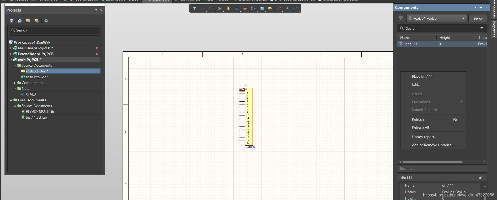Click the horizontal scrollbar right arrow
497x200 pixels.
pos(484,162)
